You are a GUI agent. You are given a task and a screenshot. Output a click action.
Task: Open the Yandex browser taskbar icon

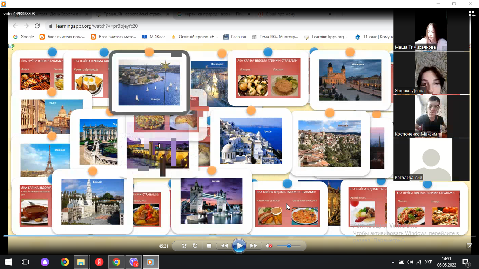pyautogui.click(x=99, y=262)
